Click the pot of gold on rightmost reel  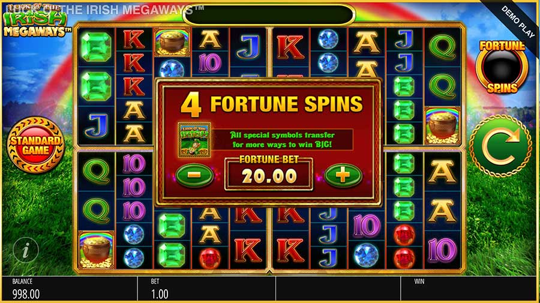(442, 125)
